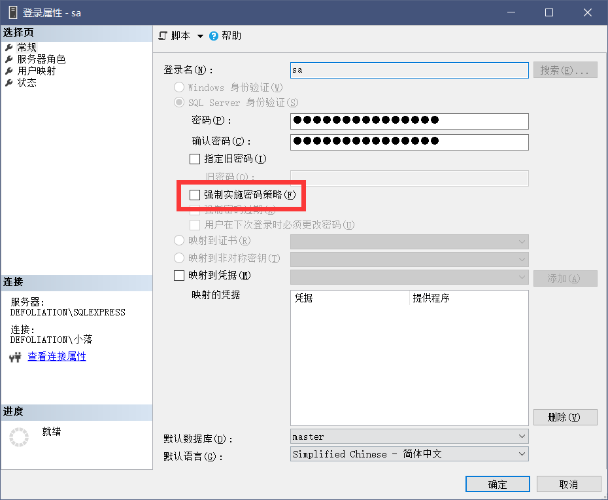
Task: Click the wrench icon beside 常规
Action: pyautogui.click(x=9, y=47)
